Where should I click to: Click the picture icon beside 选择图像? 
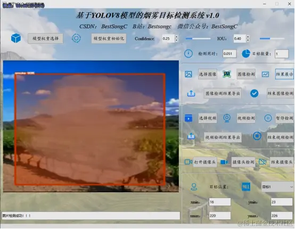click(189, 74)
